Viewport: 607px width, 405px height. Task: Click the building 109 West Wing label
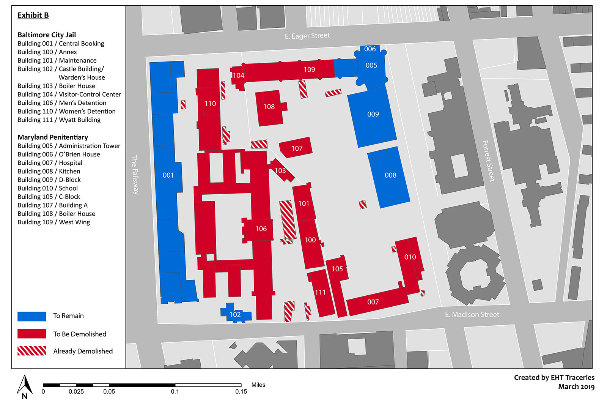tap(309, 70)
